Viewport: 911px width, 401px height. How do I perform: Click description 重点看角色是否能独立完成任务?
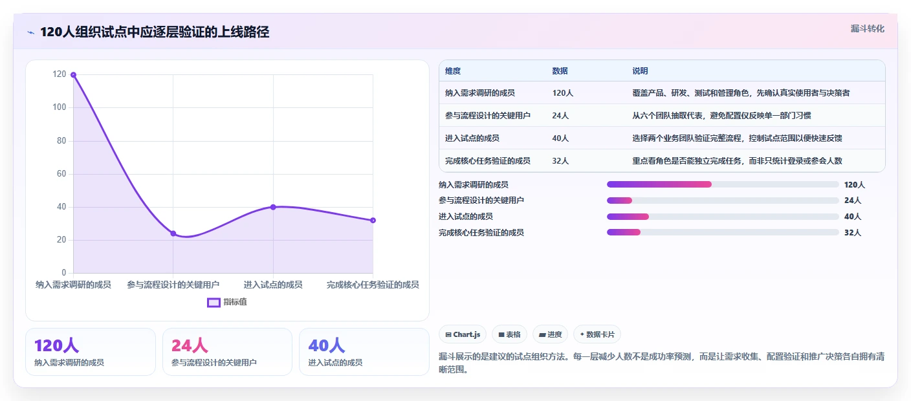coord(687,161)
